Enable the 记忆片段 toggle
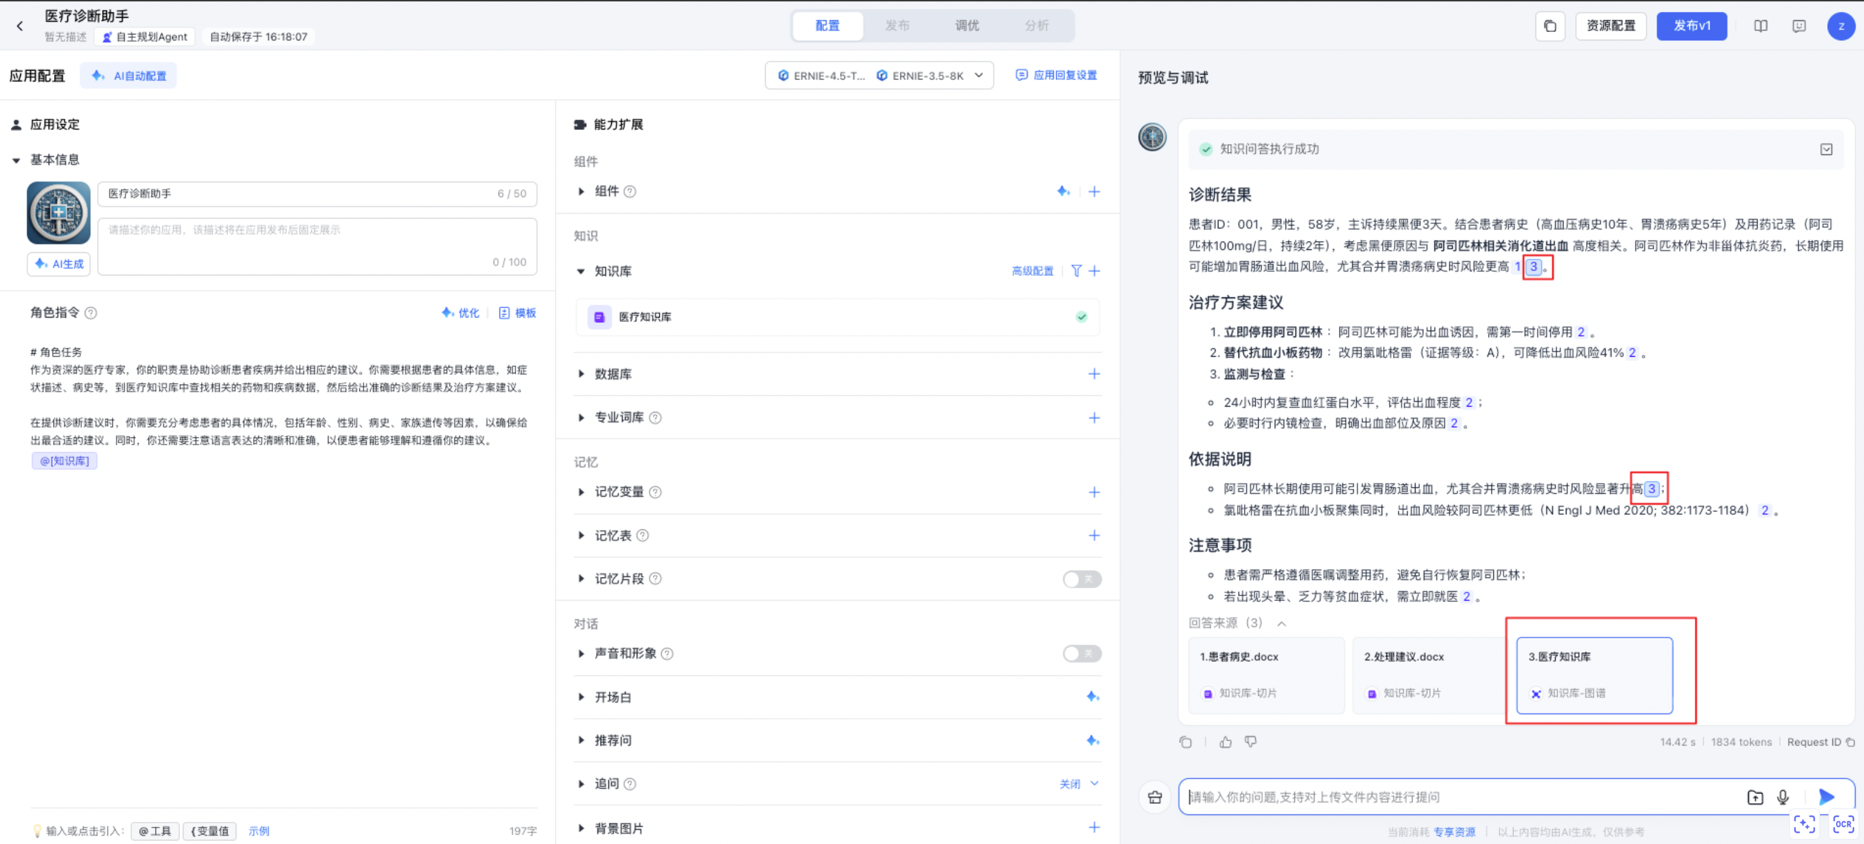 (x=1081, y=579)
